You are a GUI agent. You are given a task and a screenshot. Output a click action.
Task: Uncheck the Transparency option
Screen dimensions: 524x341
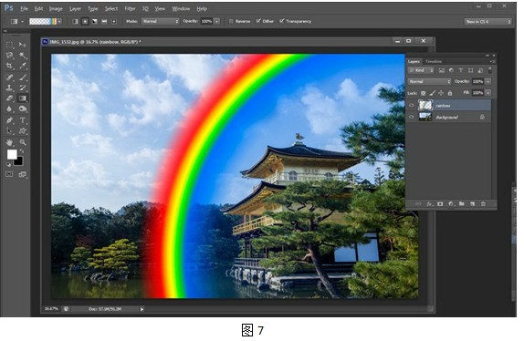[x=282, y=21]
